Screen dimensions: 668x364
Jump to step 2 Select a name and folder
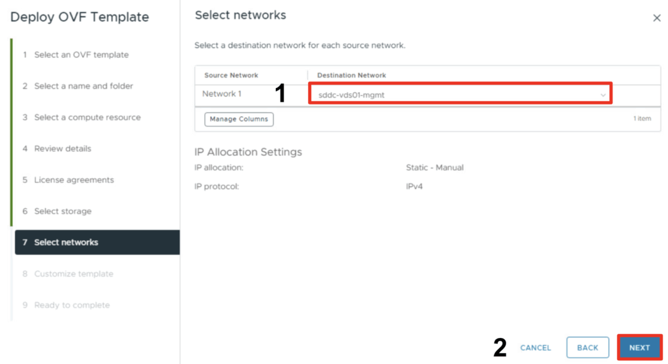pyautogui.click(x=83, y=86)
